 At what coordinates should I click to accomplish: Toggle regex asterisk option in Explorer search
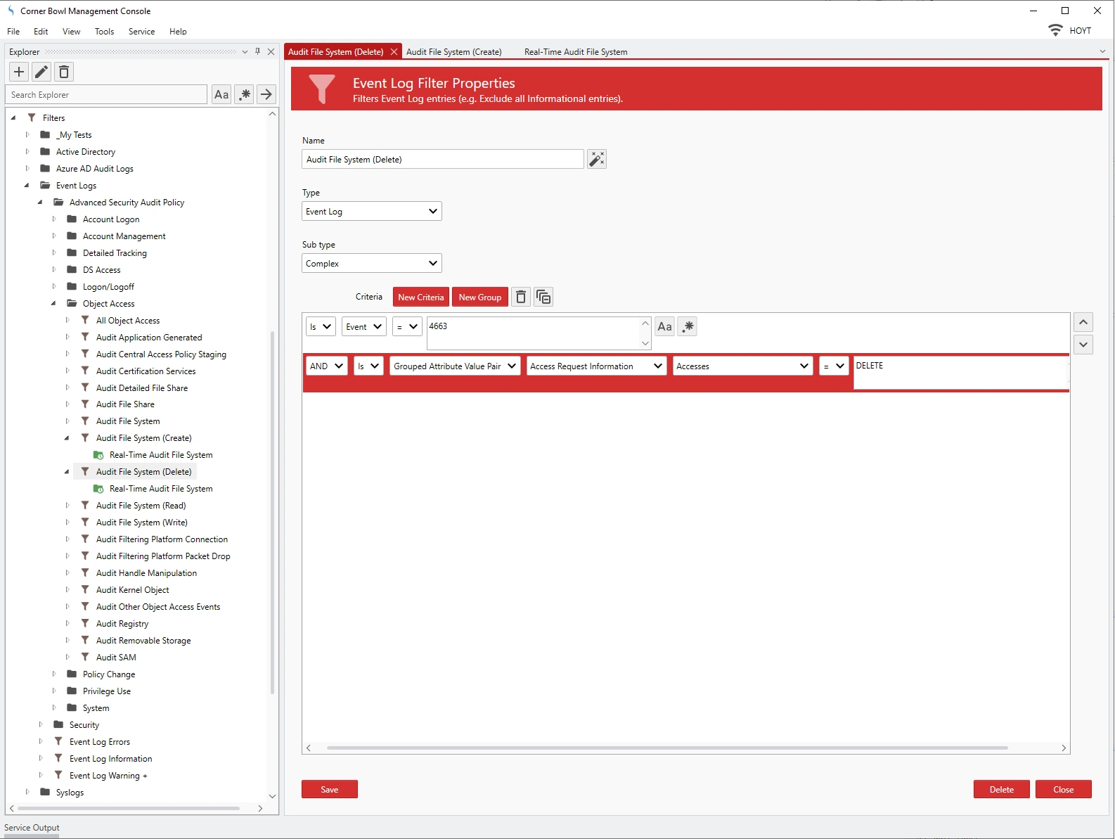pos(244,95)
